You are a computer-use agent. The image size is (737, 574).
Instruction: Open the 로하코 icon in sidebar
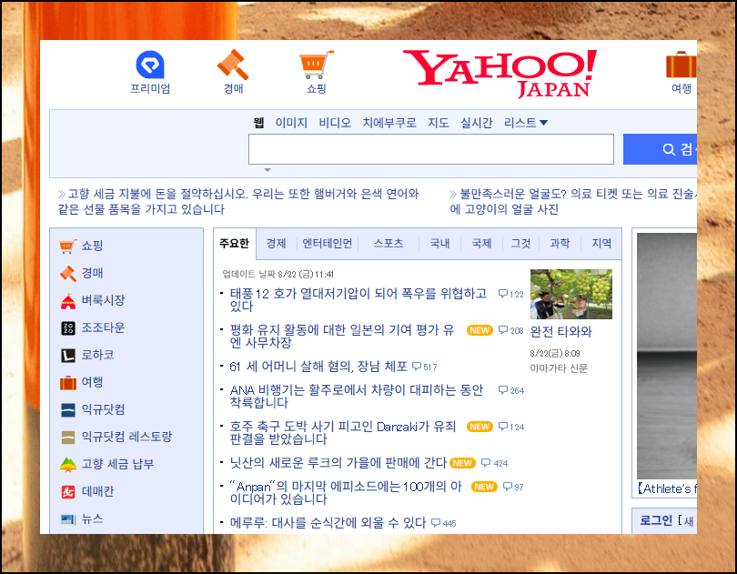click(x=68, y=356)
